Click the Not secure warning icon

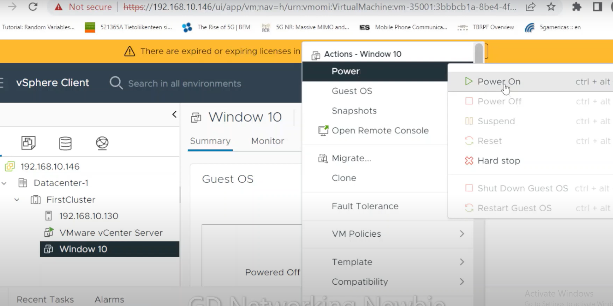click(59, 7)
